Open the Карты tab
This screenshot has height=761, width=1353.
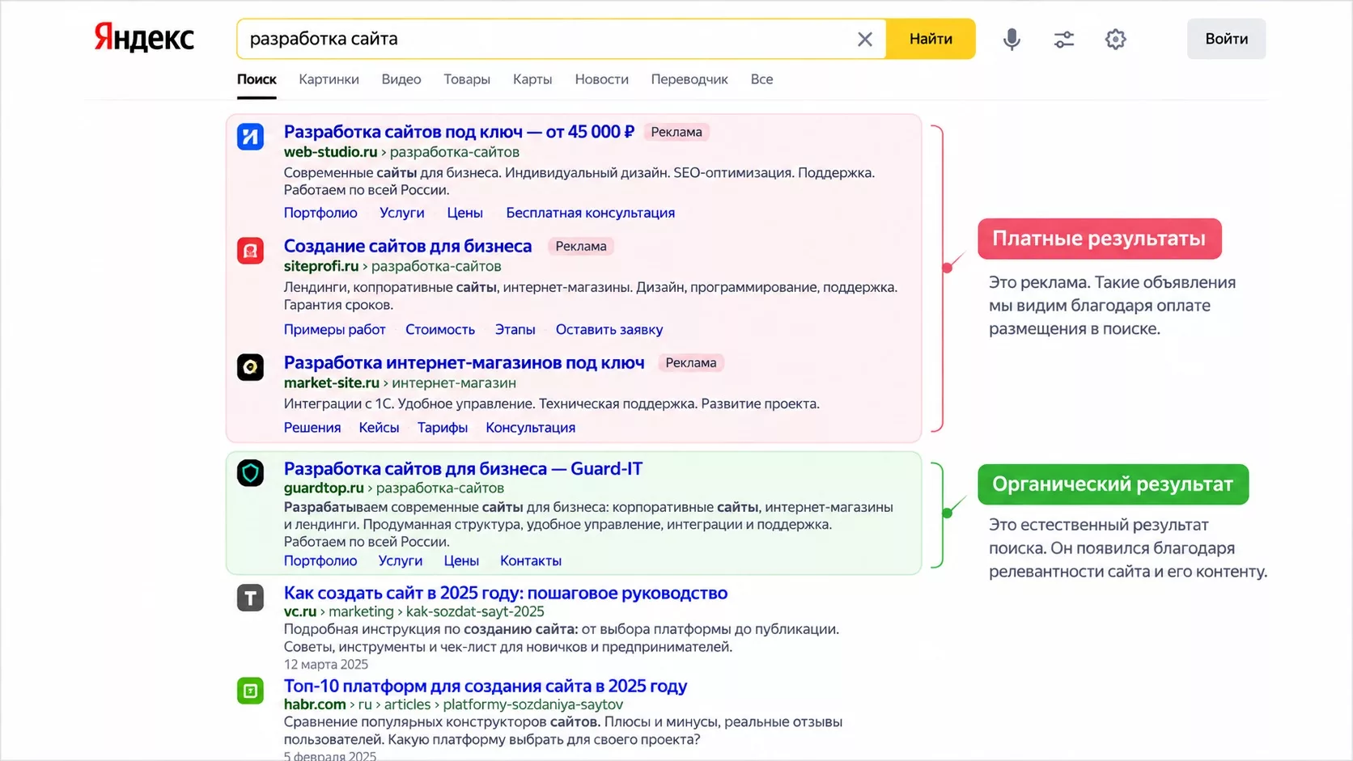tap(532, 79)
